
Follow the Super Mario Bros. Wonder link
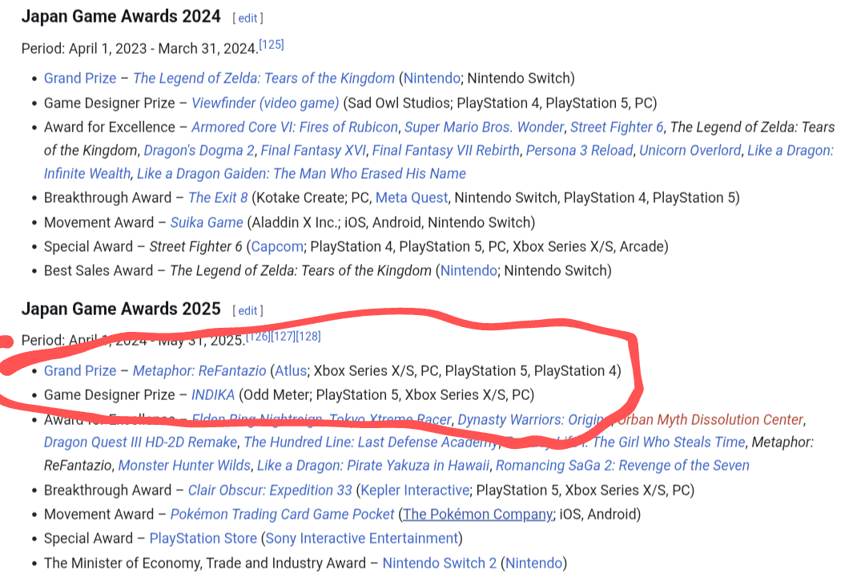(x=485, y=127)
